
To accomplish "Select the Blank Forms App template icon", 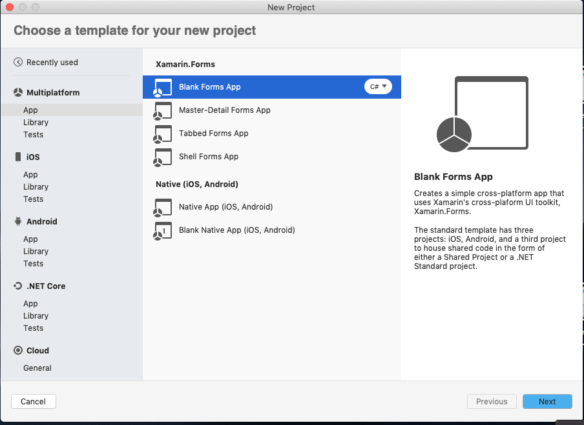I will [x=162, y=87].
